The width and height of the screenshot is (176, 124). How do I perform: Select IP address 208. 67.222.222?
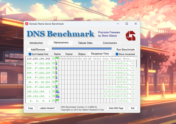tap(38, 63)
